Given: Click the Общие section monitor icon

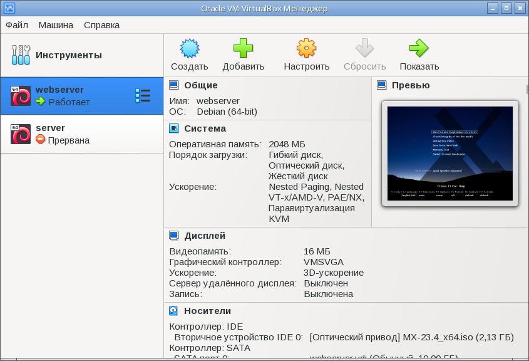Looking at the screenshot, I should coord(174,85).
